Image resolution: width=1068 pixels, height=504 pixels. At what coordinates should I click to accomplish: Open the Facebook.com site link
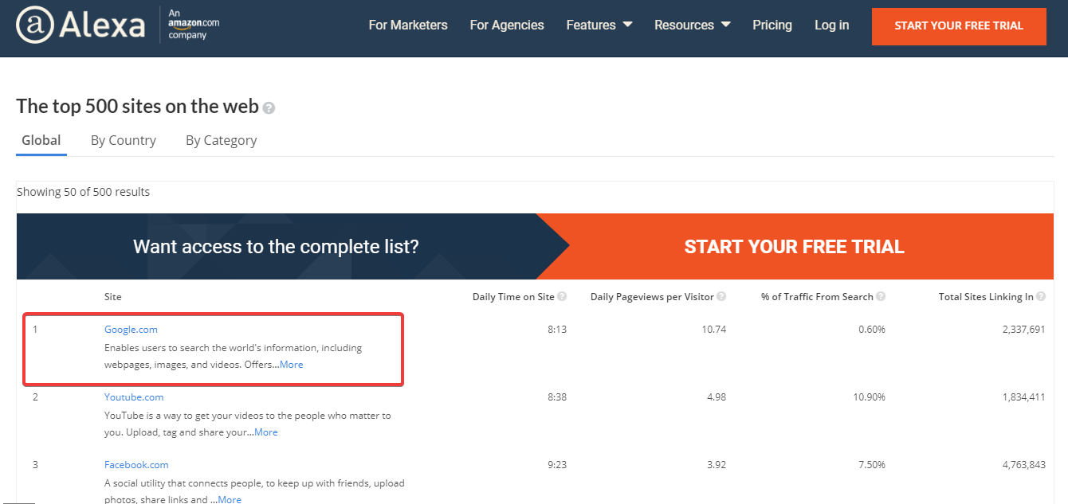tap(136, 465)
